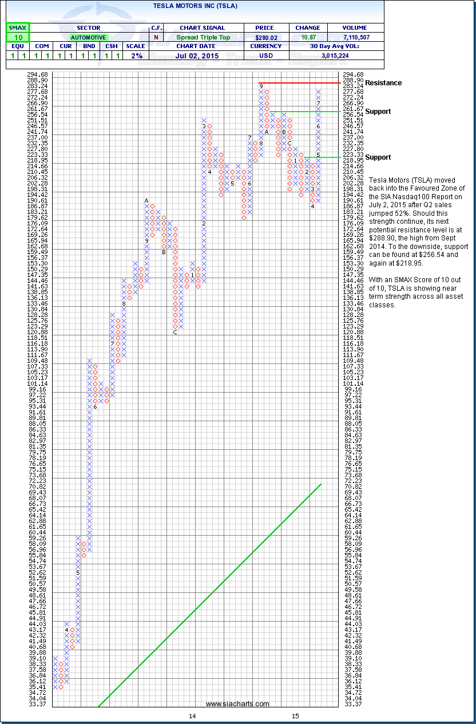The image size is (476, 724).
Task: Click the red Resistance line on chart
Action: (x=309, y=83)
